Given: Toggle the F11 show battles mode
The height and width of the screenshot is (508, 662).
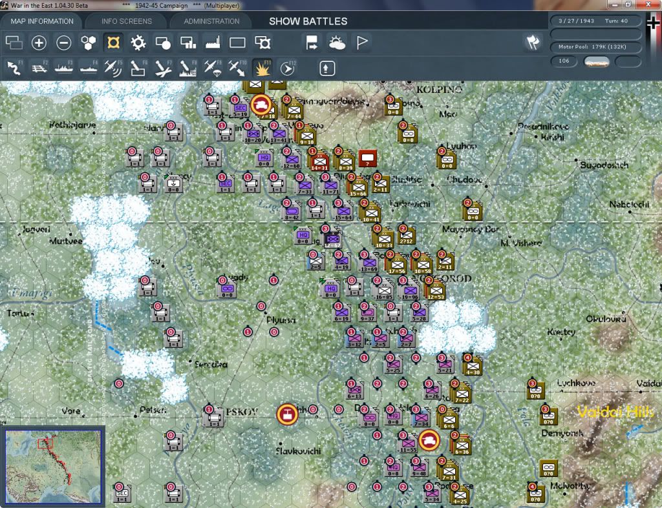Looking at the screenshot, I should pyautogui.click(x=262, y=68).
